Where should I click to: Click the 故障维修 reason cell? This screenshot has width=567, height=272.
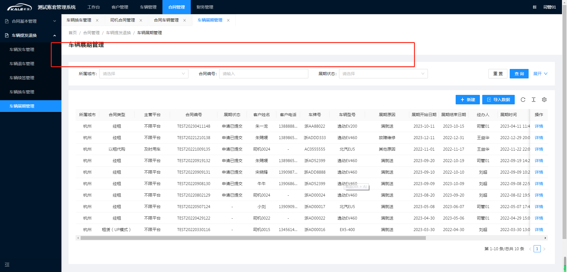click(387, 138)
